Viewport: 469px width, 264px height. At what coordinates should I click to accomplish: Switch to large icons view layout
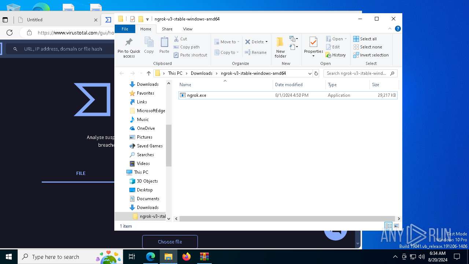396,226
